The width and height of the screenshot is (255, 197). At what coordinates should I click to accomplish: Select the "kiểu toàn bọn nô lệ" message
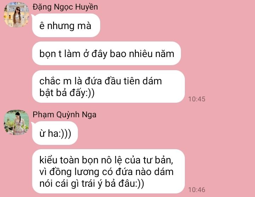(108, 171)
